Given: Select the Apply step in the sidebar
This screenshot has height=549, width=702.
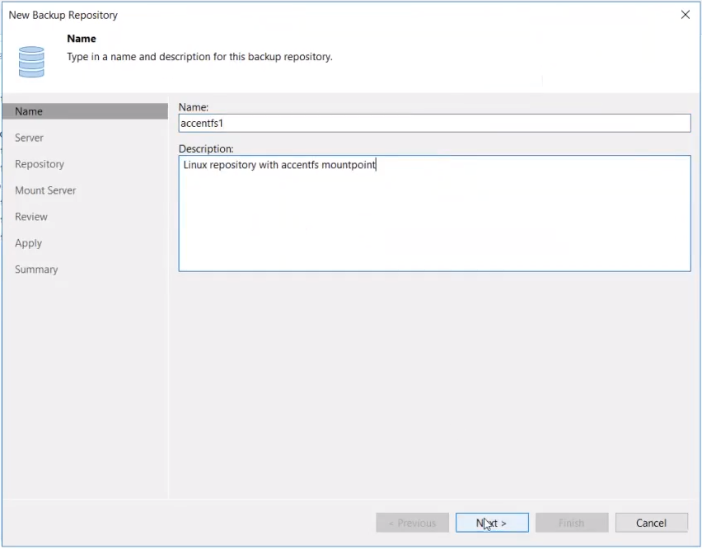Looking at the screenshot, I should point(29,243).
